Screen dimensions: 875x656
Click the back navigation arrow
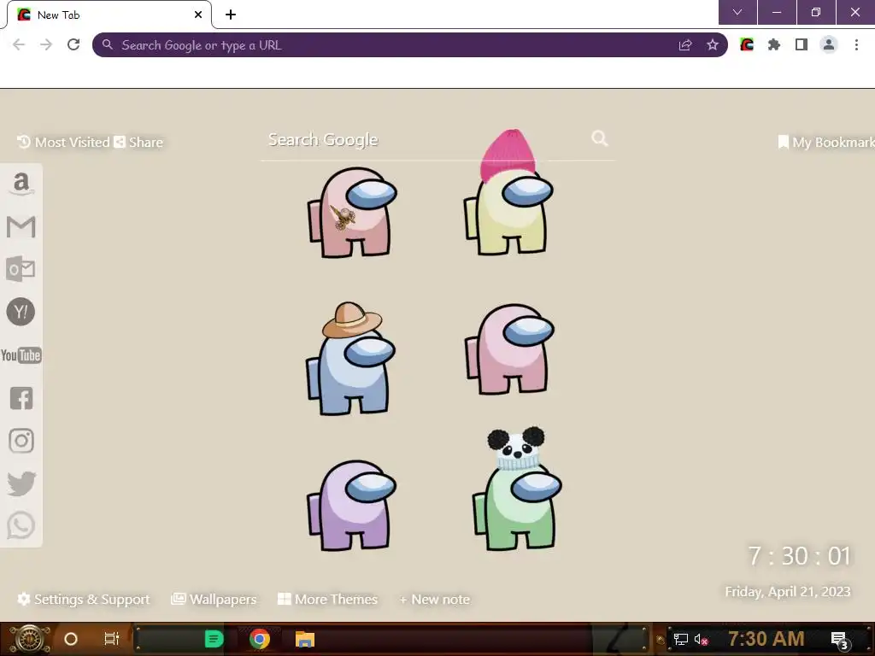pos(19,44)
